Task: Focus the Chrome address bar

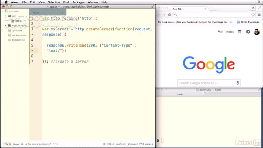Action: (214, 15)
